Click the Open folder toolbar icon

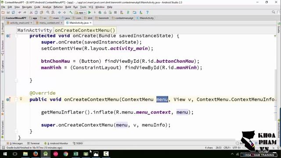click(3, 13)
